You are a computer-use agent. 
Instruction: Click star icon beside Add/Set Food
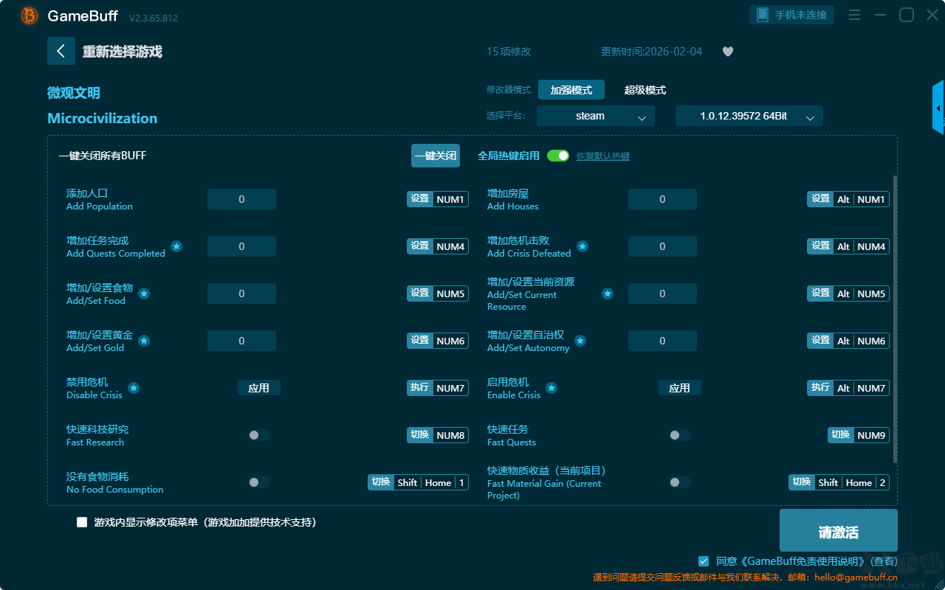coord(144,294)
